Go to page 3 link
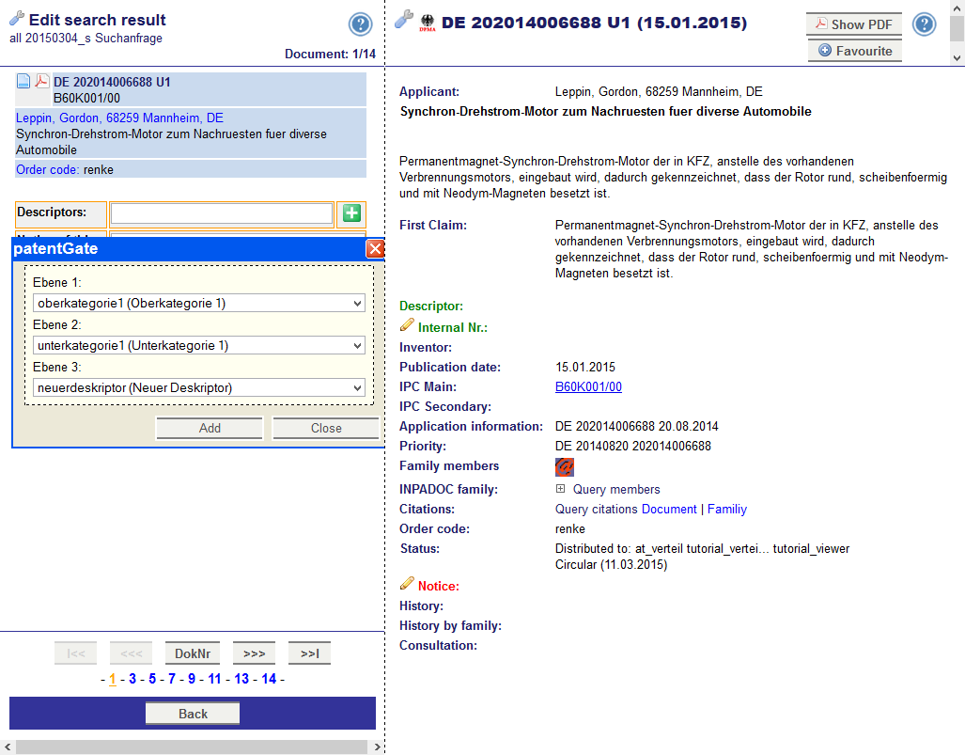Viewport: 965px width, 755px height. (x=132, y=679)
